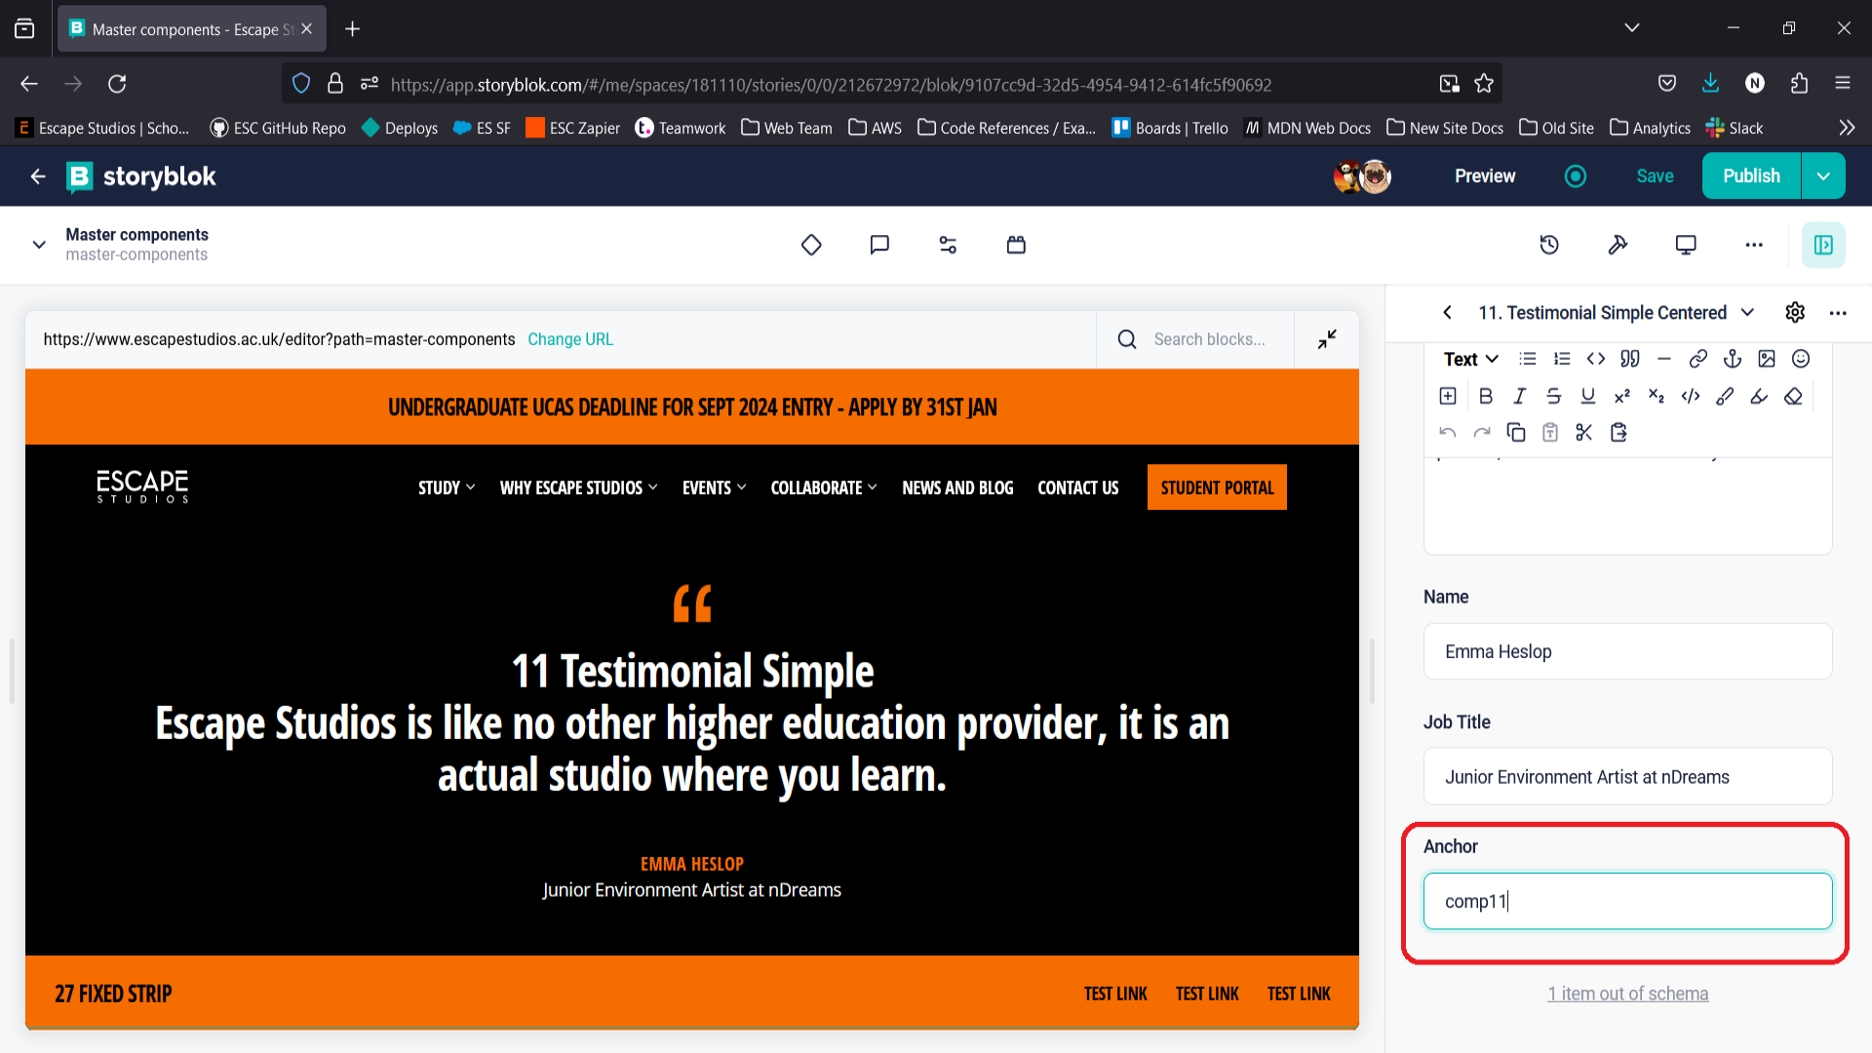Copy the selected text
This screenshot has height=1053, width=1872.
point(1516,432)
